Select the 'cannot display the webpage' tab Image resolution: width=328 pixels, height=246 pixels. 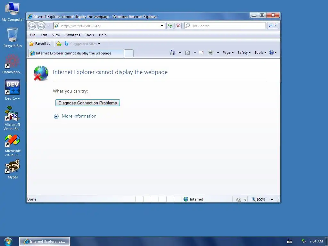pos(76,53)
